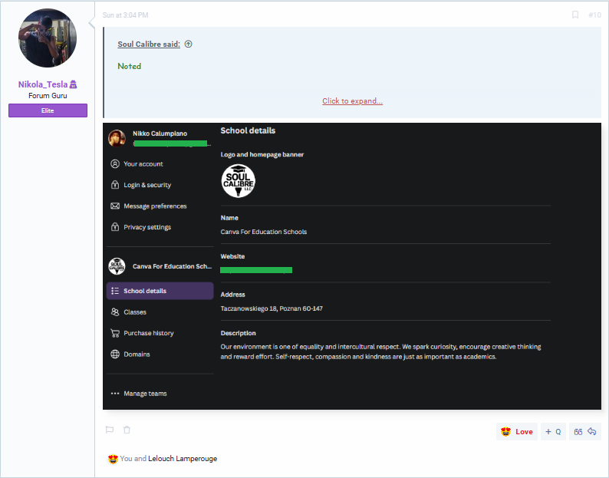Select the 'Canva For Education Sch...' team entry

[x=160, y=266]
